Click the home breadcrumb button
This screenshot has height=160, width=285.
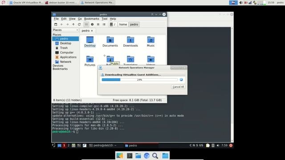(x=123, y=24)
